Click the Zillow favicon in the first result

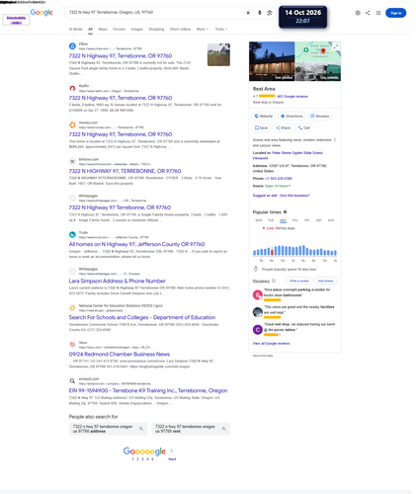tap(72, 46)
